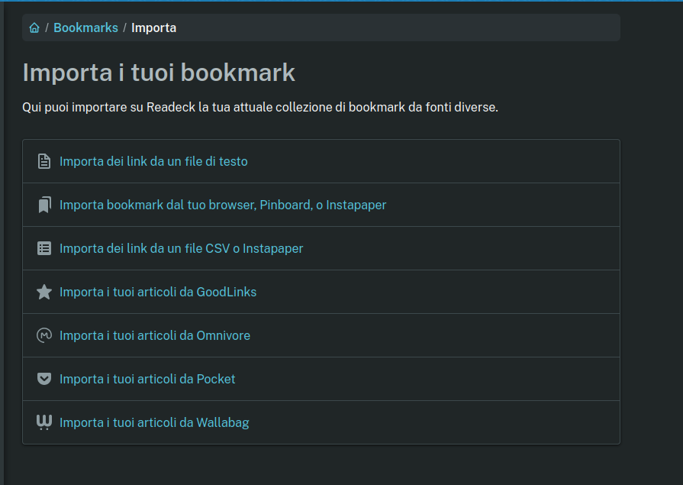Image resolution: width=683 pixels, height=485 pixels.
Task: Click the CSV list icon
Action: click(x=44, y=248)
